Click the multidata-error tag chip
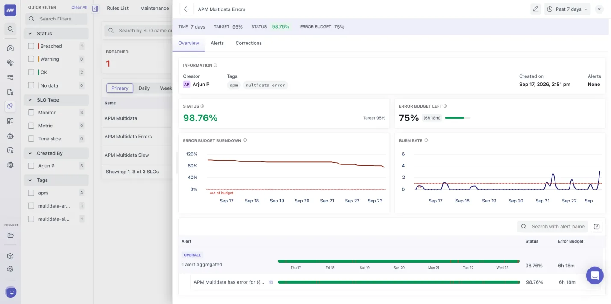 [265, 85]
